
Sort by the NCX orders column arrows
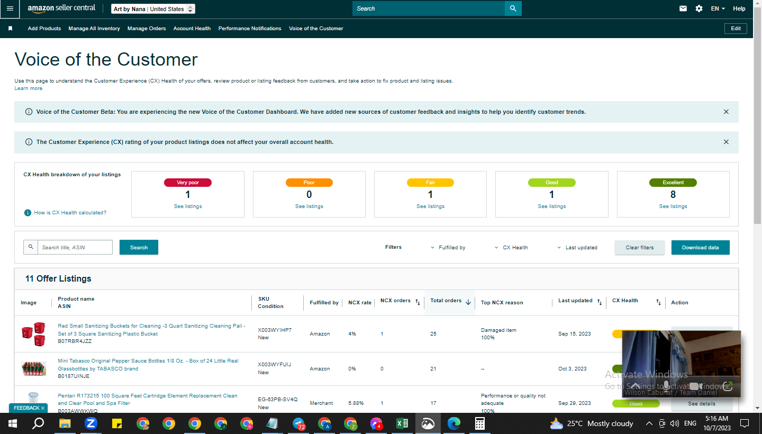[x=418, y=302]
